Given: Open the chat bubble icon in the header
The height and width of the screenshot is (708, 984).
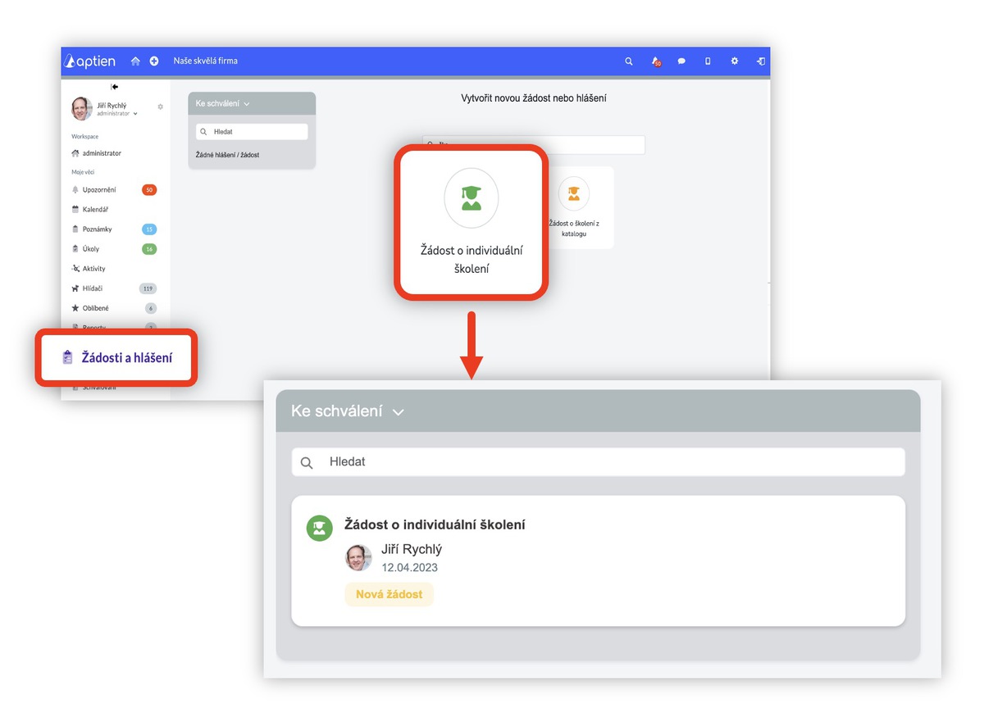Looking at the screenshot, I should [681, 61].
